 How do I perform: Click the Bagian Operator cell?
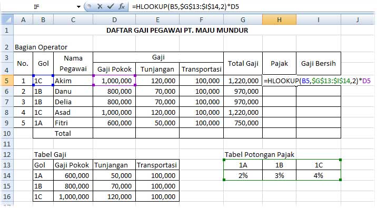tap(41, 47)
